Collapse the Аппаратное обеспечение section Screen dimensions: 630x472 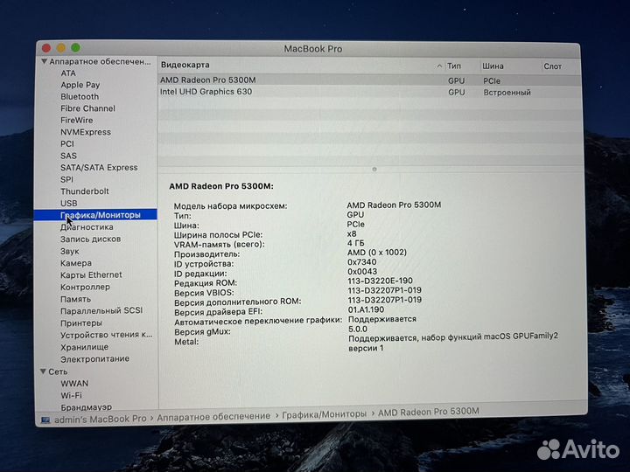point(45,61)
